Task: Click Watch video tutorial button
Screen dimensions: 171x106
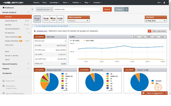Action: pos(157,31)
